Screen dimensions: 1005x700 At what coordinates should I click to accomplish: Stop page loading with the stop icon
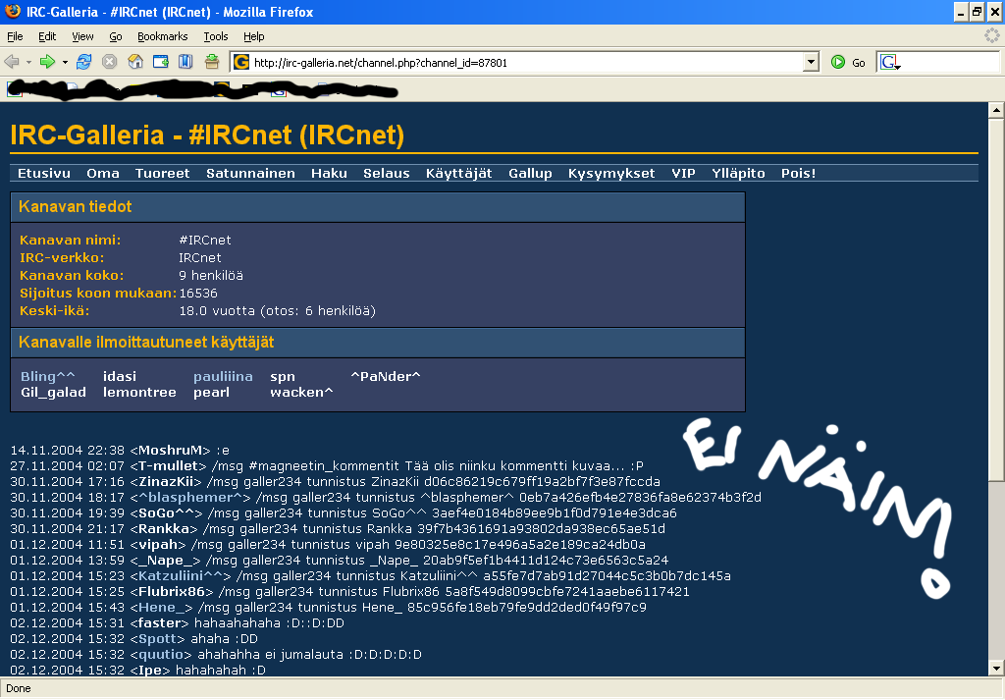click(109, 61)
